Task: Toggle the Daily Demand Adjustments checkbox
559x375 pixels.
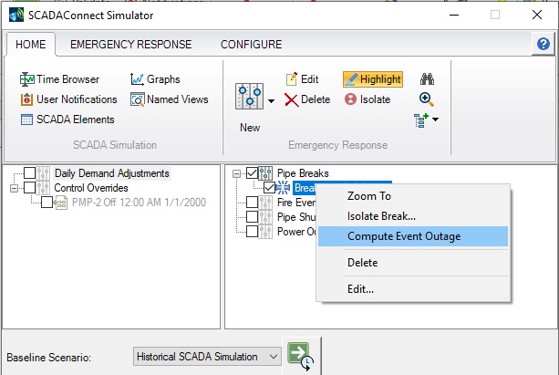Action: pyautogui.click(x=30, y=173)
